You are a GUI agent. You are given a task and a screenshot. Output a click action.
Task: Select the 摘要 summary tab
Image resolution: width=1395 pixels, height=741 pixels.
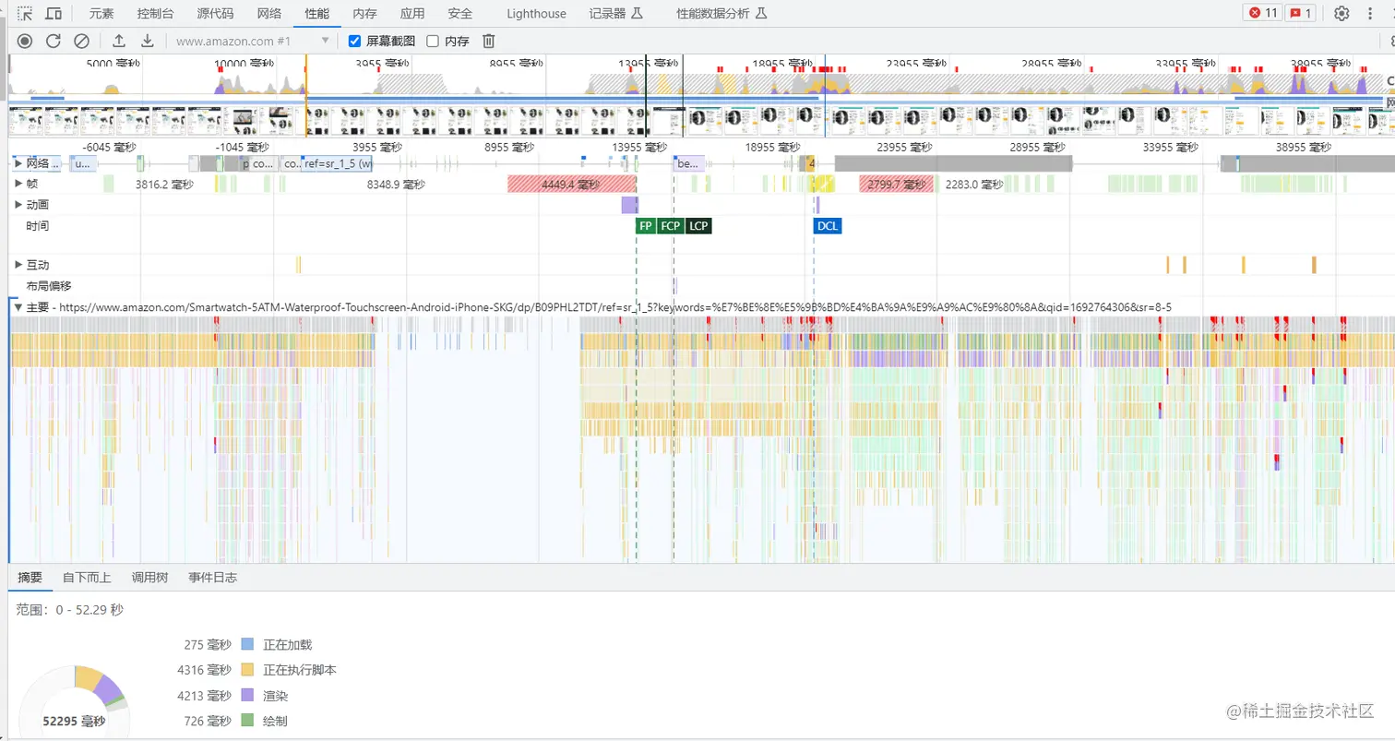[30, 578]
